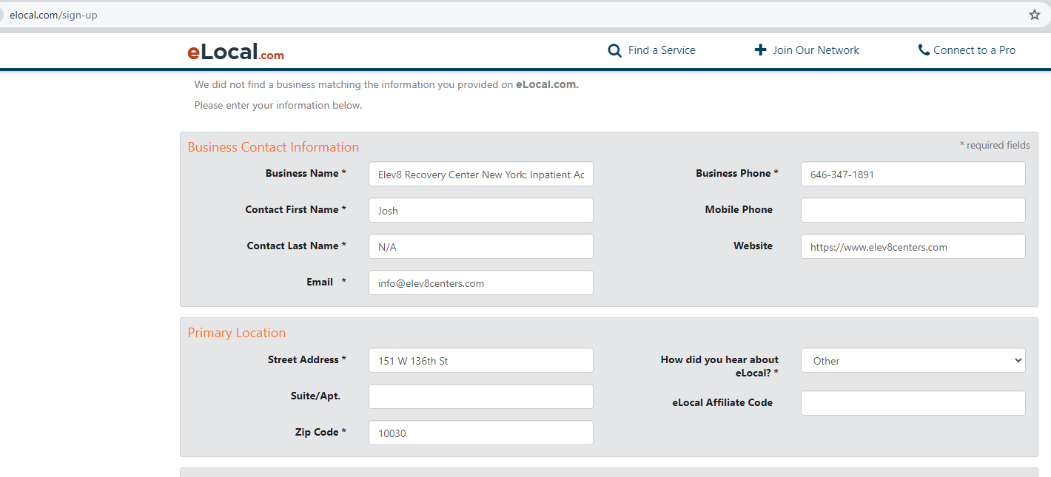1051x477 pixels.
Task: Click the Suite/Apt. label
Action: coord(316,396)
